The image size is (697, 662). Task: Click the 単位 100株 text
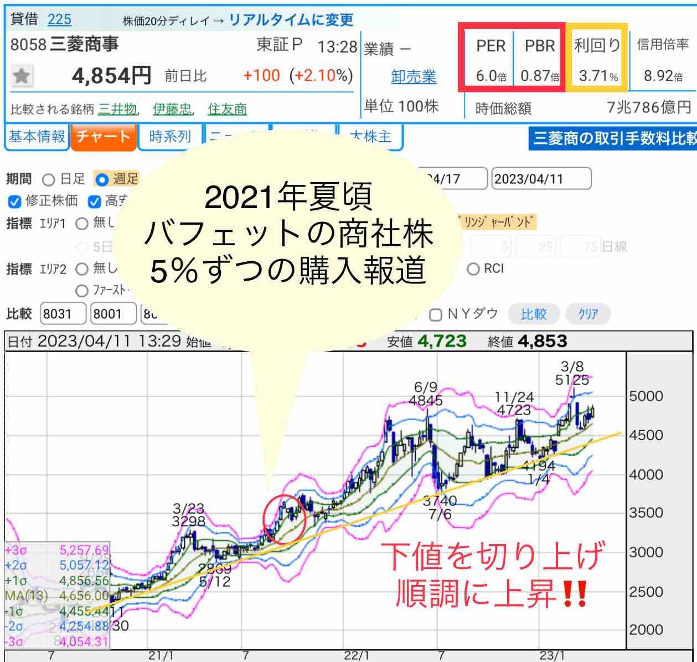point(401,106)
